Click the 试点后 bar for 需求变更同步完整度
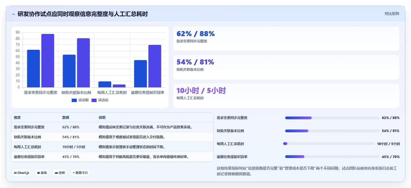411x188 pixels. 48,61
